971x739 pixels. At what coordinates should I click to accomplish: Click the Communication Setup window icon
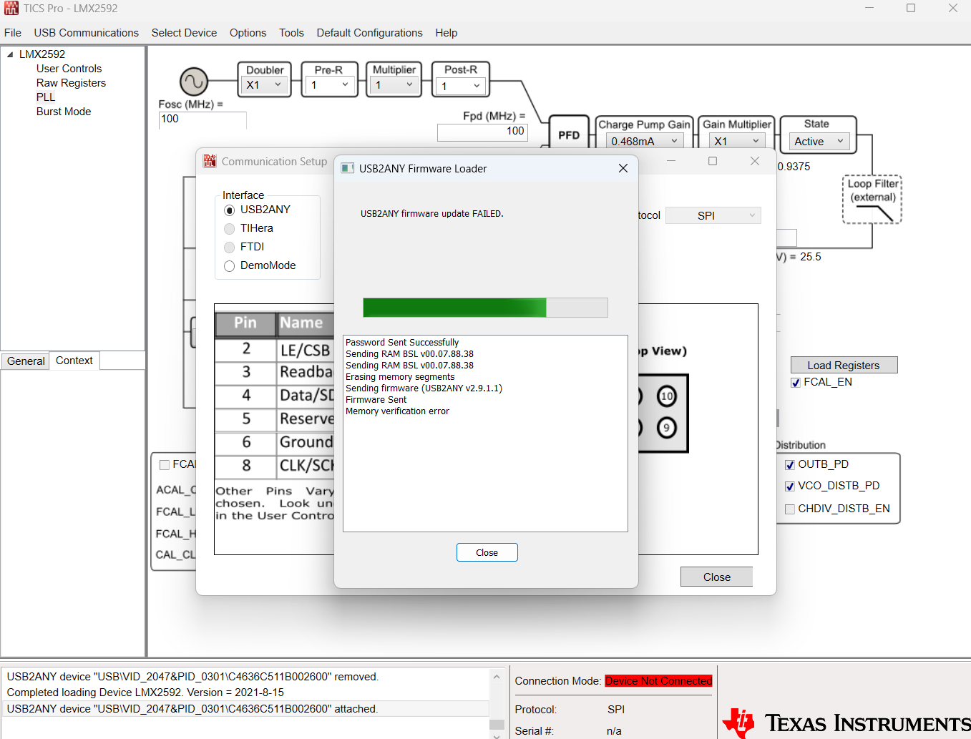tap(210, 161)
